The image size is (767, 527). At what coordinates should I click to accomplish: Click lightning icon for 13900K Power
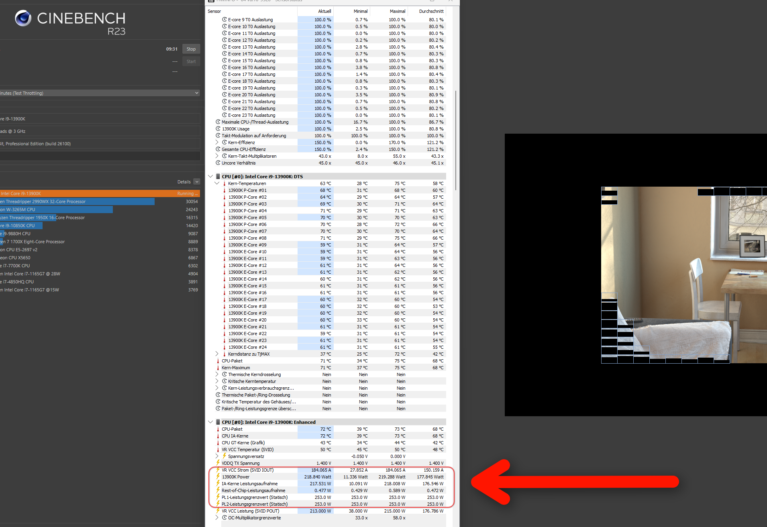[218, 476]
